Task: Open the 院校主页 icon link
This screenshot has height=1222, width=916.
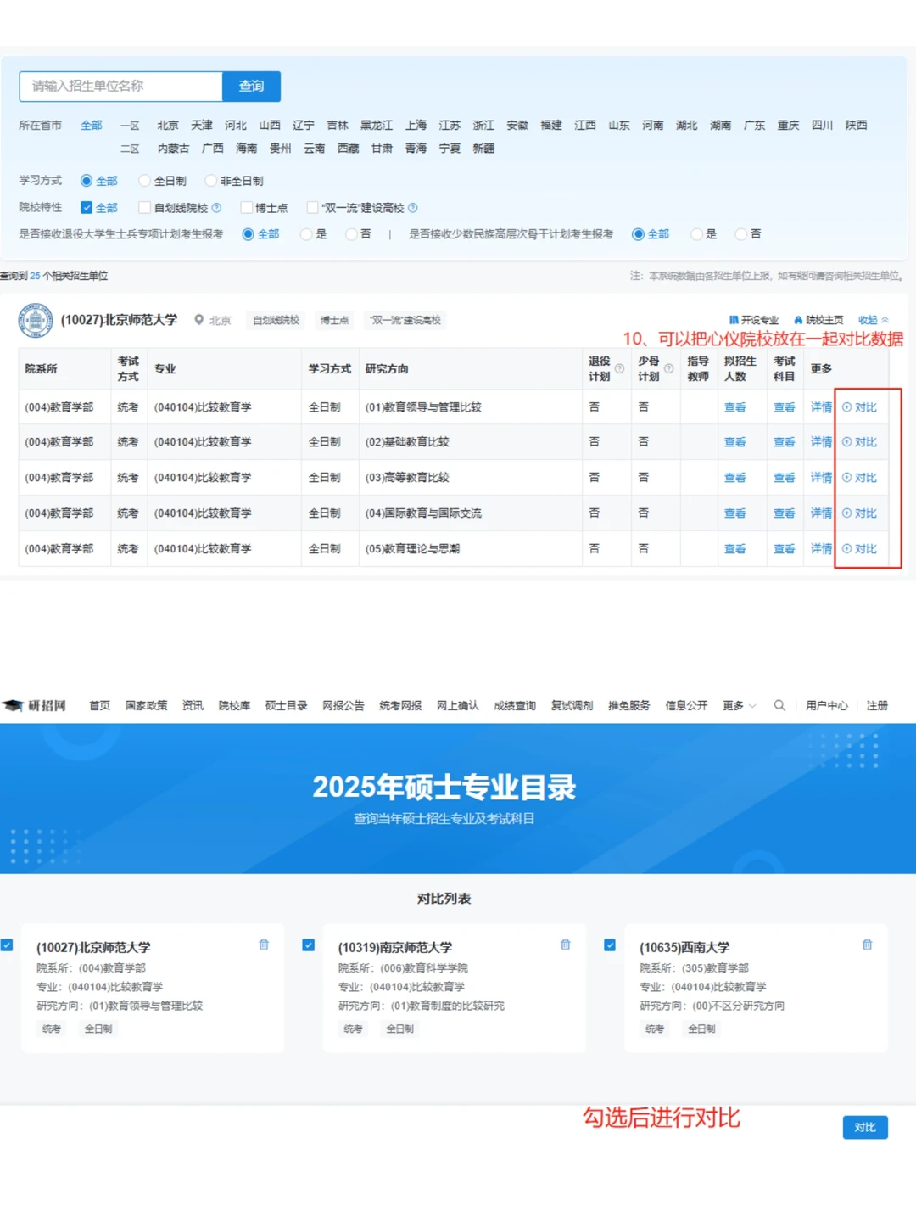Action: (799, 320)
